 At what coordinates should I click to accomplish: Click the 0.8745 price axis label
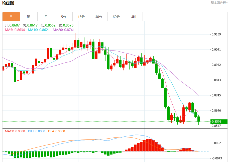click(x=216, y=95)
